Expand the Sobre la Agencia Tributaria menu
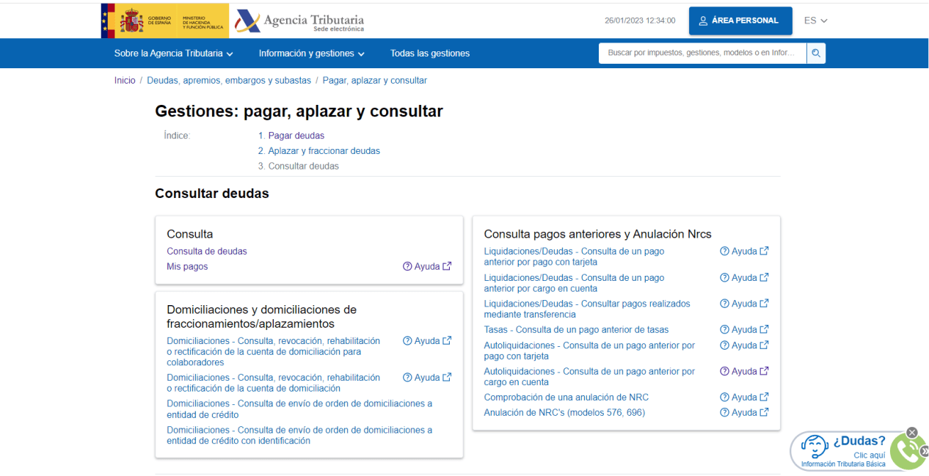Screen dimensions: 929x476 pyautogui.click(x=173, y=53)
